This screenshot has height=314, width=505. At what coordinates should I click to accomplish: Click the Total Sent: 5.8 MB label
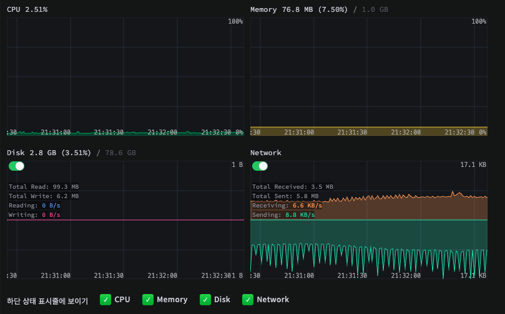coord(285,196)
